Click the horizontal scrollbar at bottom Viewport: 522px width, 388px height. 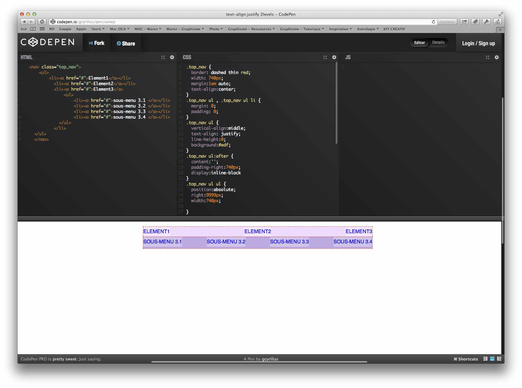tap(259, 362)
